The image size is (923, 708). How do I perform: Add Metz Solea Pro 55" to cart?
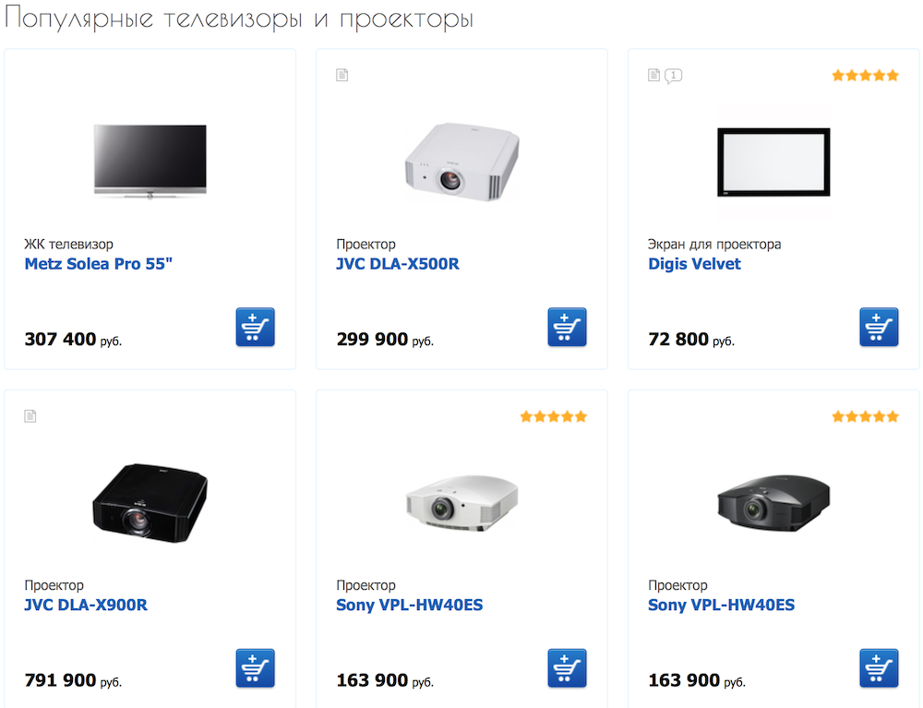tap(255, 327)
